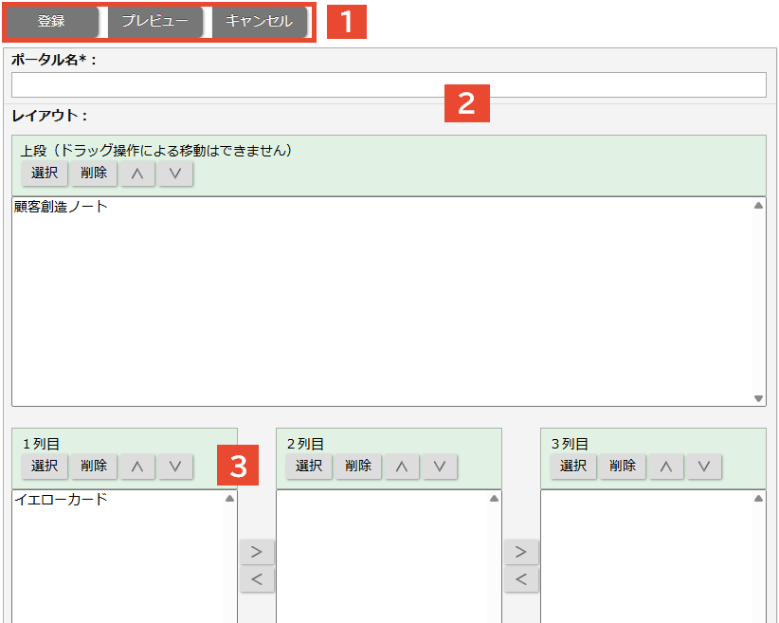
Task: Click 削除 button for 2列目
Action: [x=358, y=467]
